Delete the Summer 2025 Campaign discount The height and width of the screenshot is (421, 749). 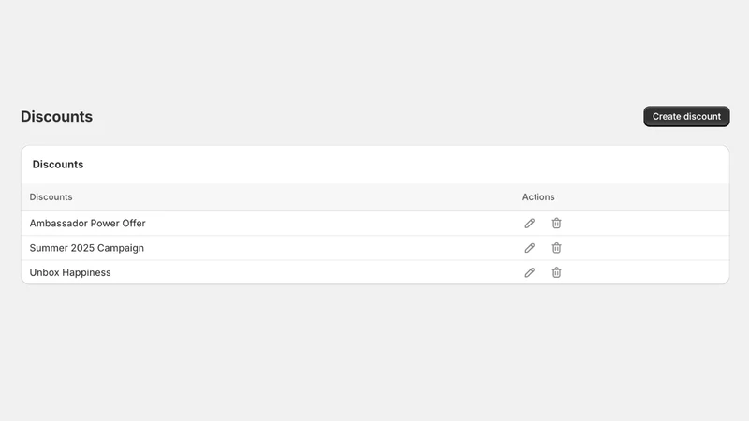(x=556, y=248)
